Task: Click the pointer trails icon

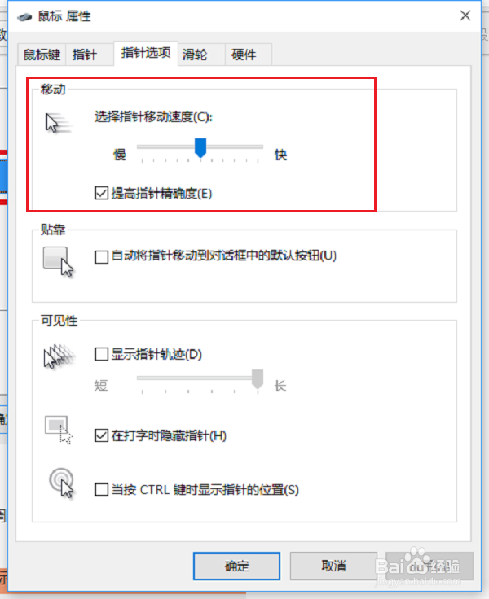Action: click(x=59, y=356)
